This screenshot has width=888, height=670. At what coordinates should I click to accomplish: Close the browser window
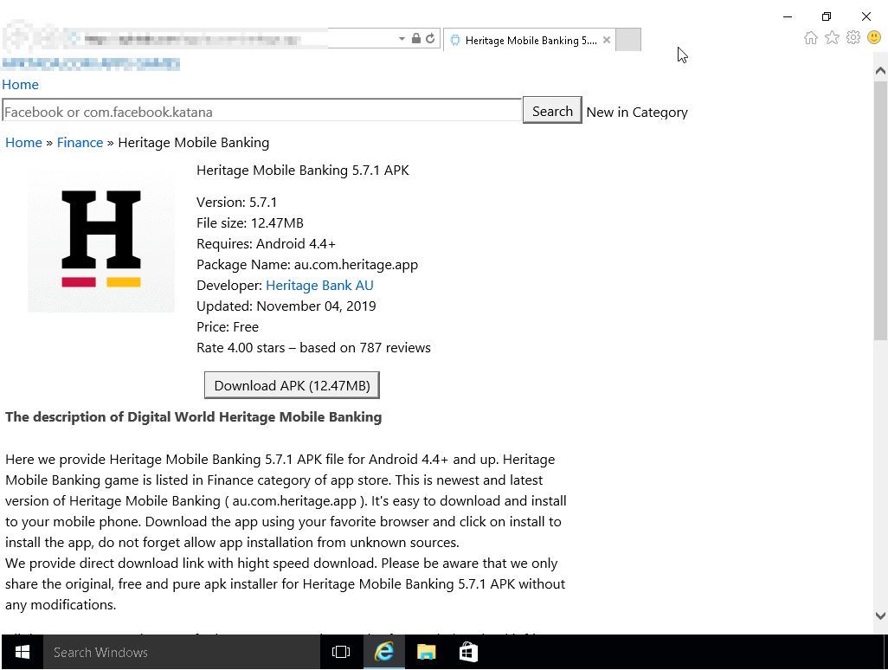point(865,16)
